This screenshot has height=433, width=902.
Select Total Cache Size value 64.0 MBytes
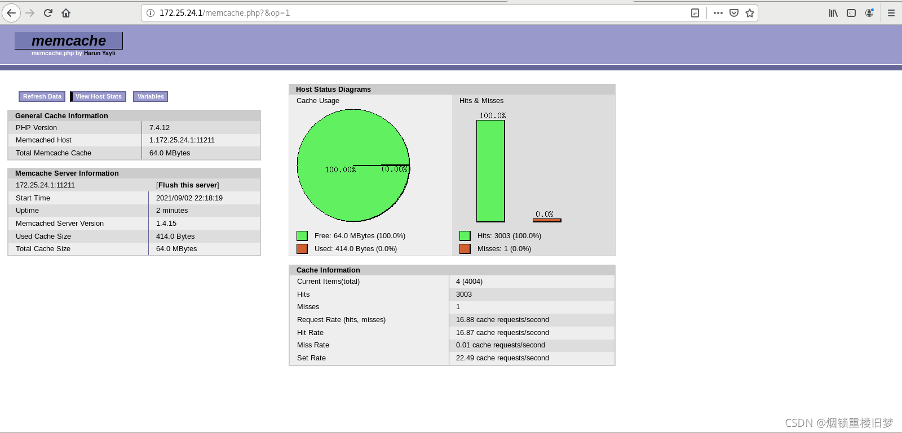click(176, 249)
